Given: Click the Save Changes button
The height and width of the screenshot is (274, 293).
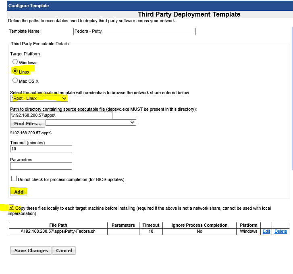Looking at the screenshot, I should [x=31, y=251].
